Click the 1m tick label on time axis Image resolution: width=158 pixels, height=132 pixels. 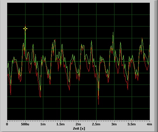(x=43, y=124)
